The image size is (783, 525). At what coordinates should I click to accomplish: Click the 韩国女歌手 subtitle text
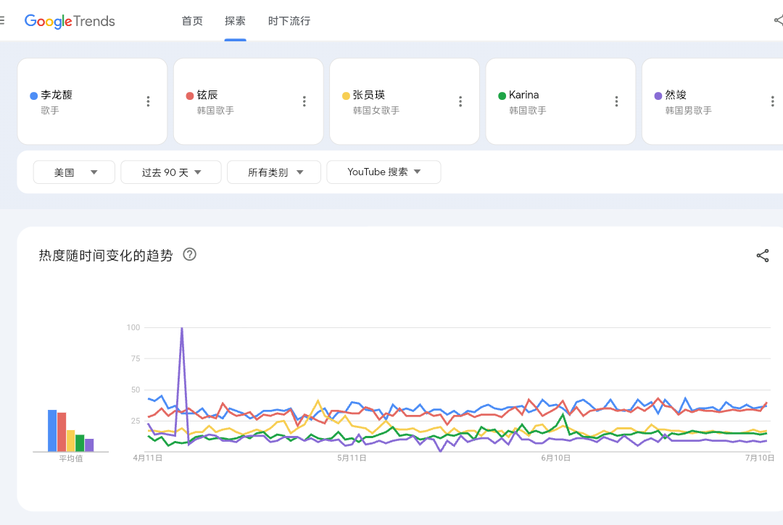coord(376,110)
